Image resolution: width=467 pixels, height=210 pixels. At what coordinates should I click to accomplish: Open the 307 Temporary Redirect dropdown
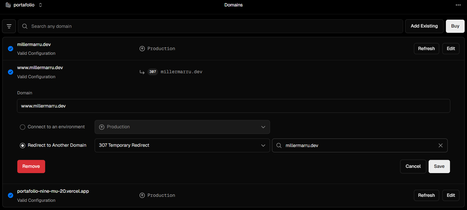[x=182, y=146]
